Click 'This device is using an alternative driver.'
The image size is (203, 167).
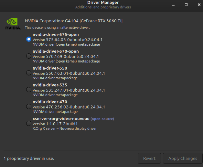click(57, 28)
